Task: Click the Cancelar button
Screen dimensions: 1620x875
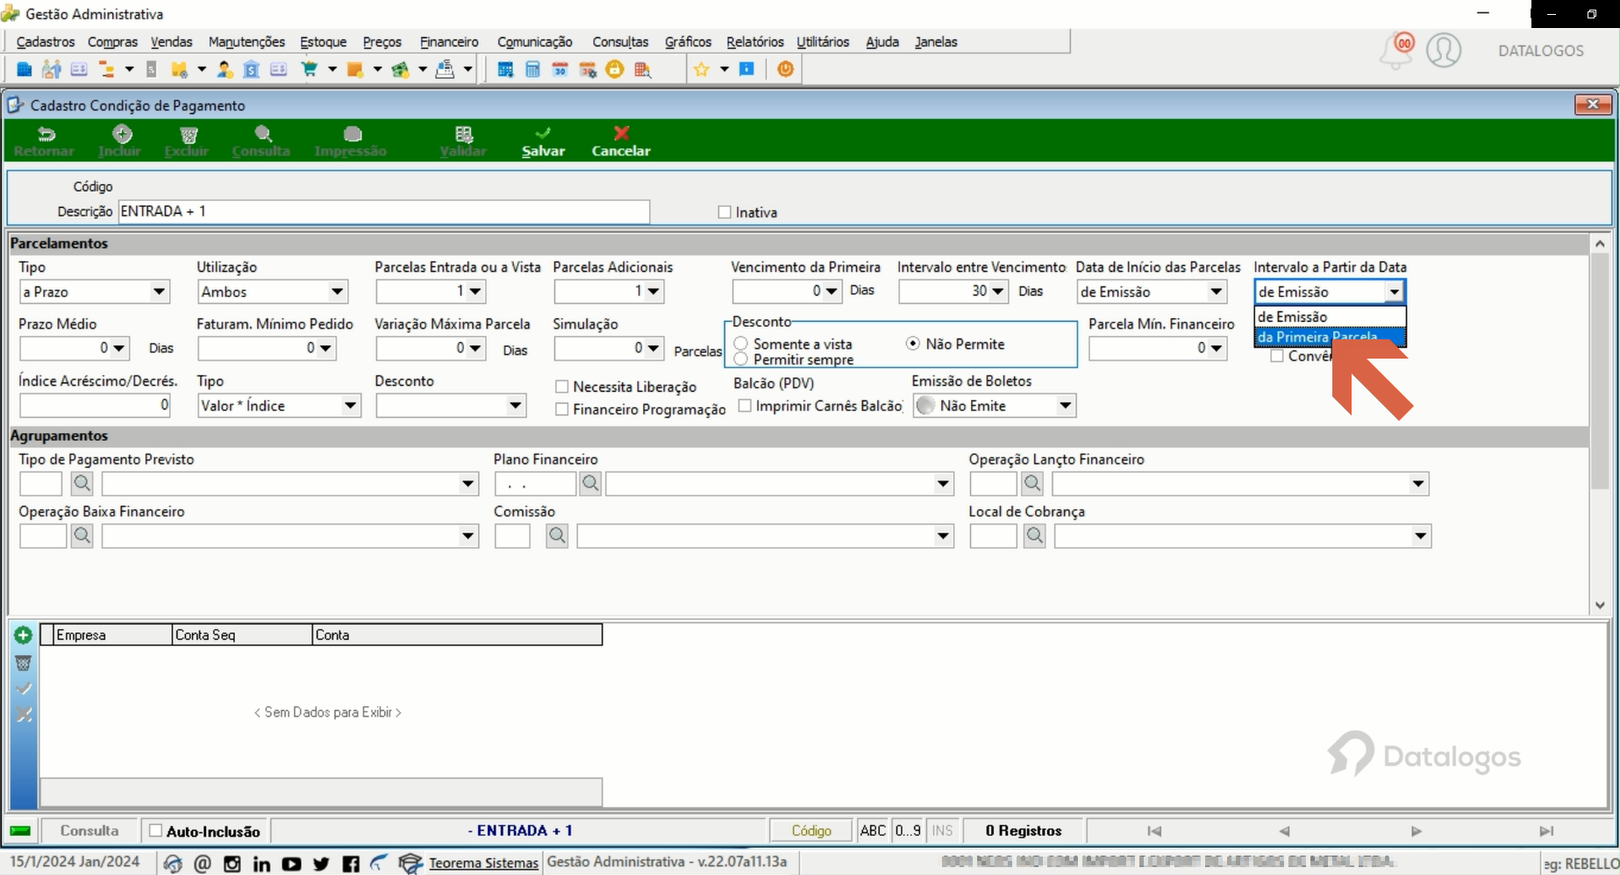Action: tap(621, 141)
